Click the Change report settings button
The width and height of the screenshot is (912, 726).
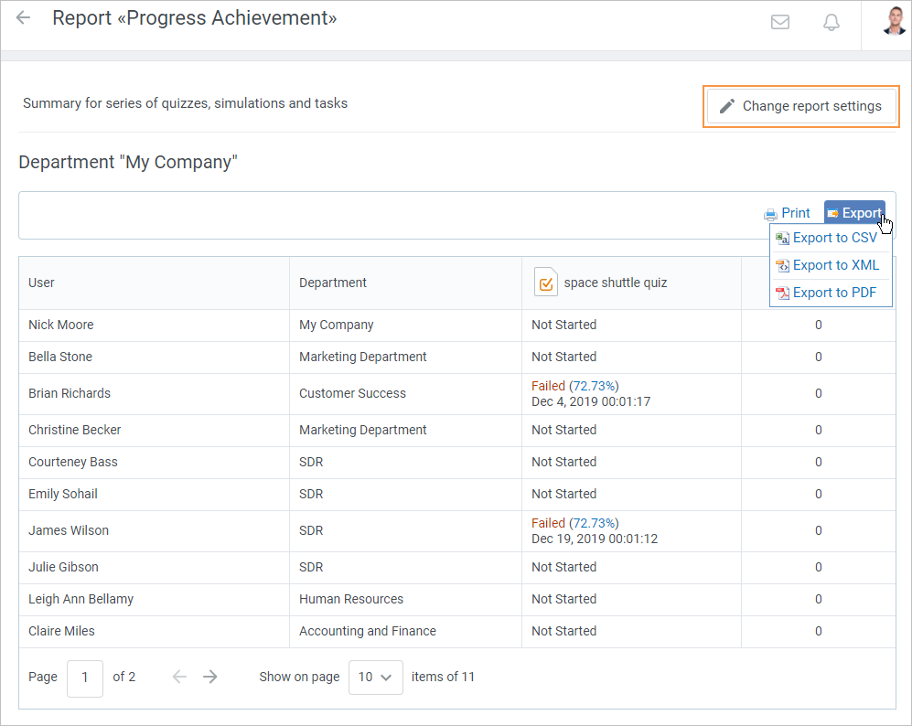point(801,106)
